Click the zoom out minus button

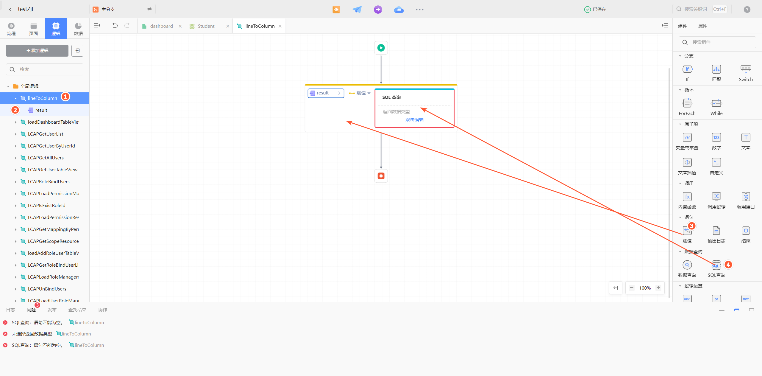(632, 288)
